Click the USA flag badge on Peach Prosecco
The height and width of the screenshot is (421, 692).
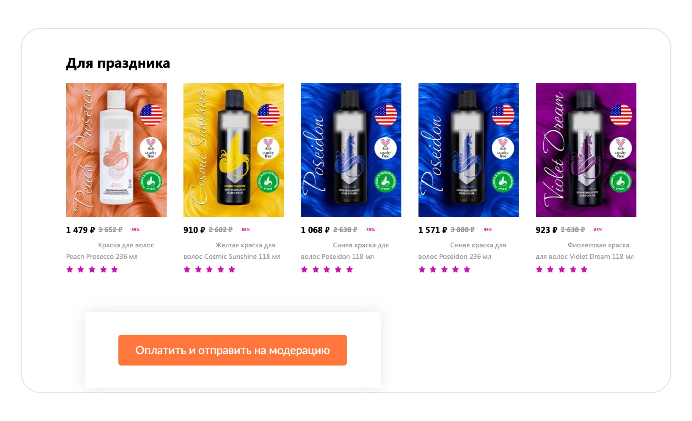pos(151,115)
